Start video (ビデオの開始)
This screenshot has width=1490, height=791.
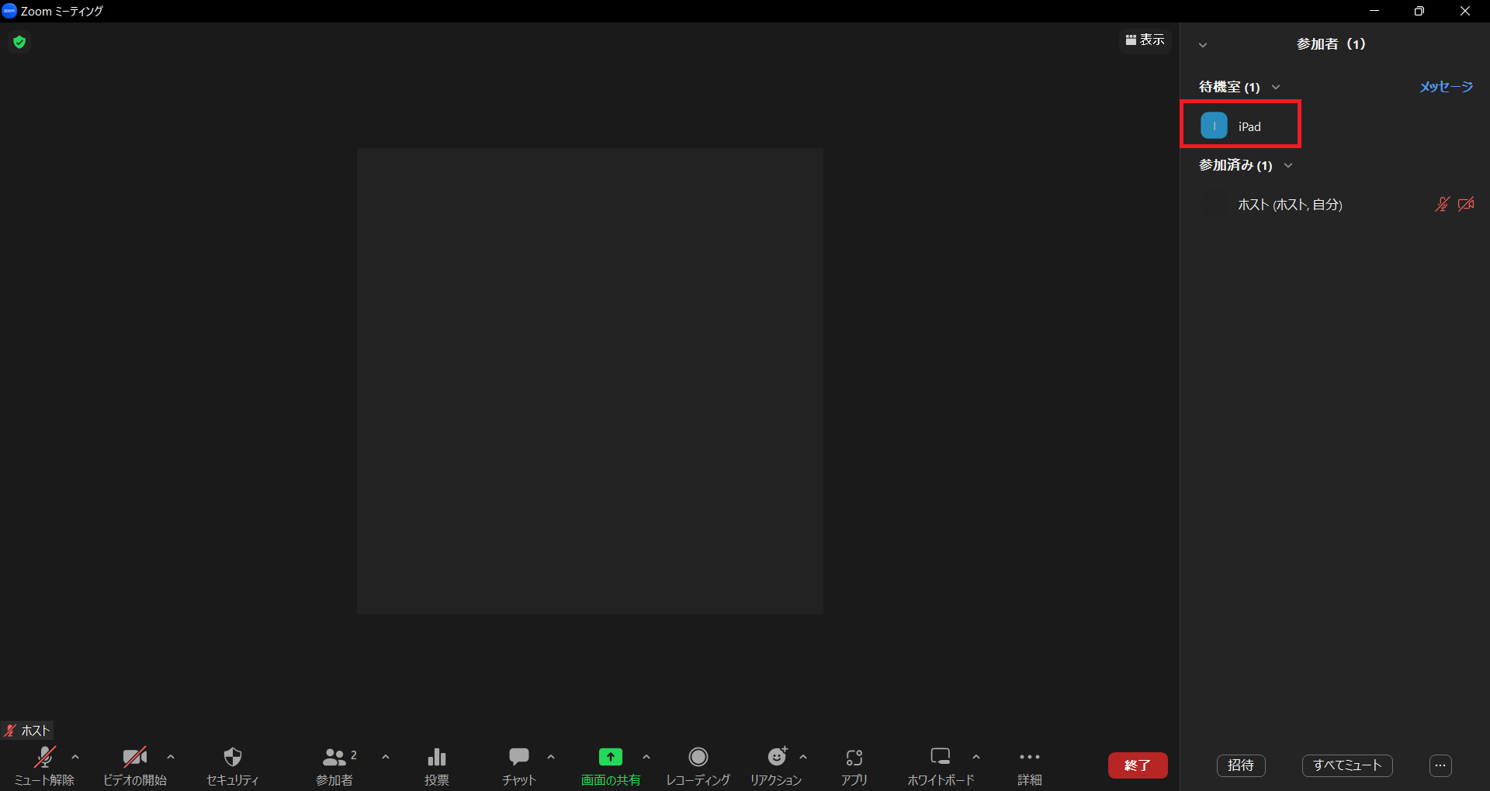pyautogui.click(x=134, y=765)
